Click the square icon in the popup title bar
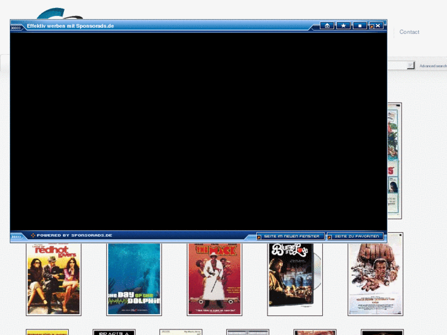Image resolution: width=447 pixels, height=335 pixels. tap(360, 26)
